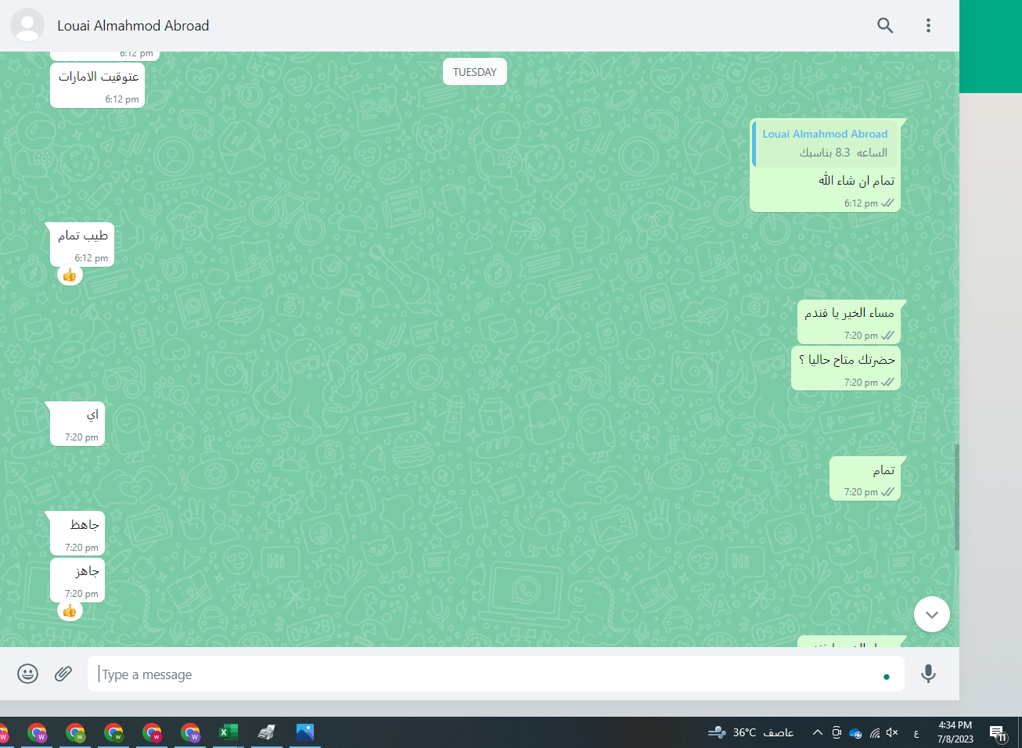Select the message مساء الخير يا فندم

click(x=849, y=322)
